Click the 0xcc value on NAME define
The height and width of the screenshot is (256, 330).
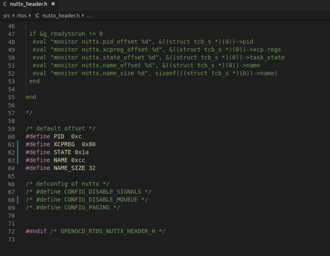click(x=78, y=160)
